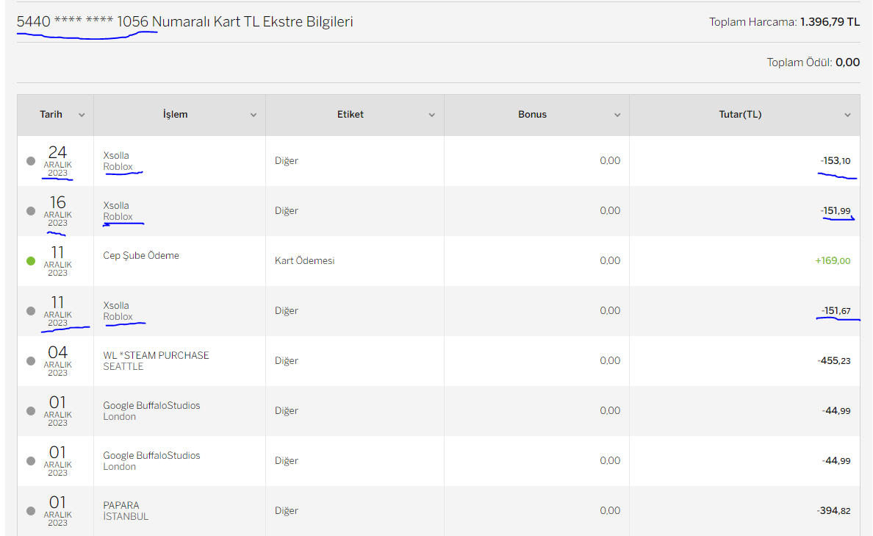Click the Kart Ödemesi label cell
Screen dimensions: 873x536
pos(304,261)
